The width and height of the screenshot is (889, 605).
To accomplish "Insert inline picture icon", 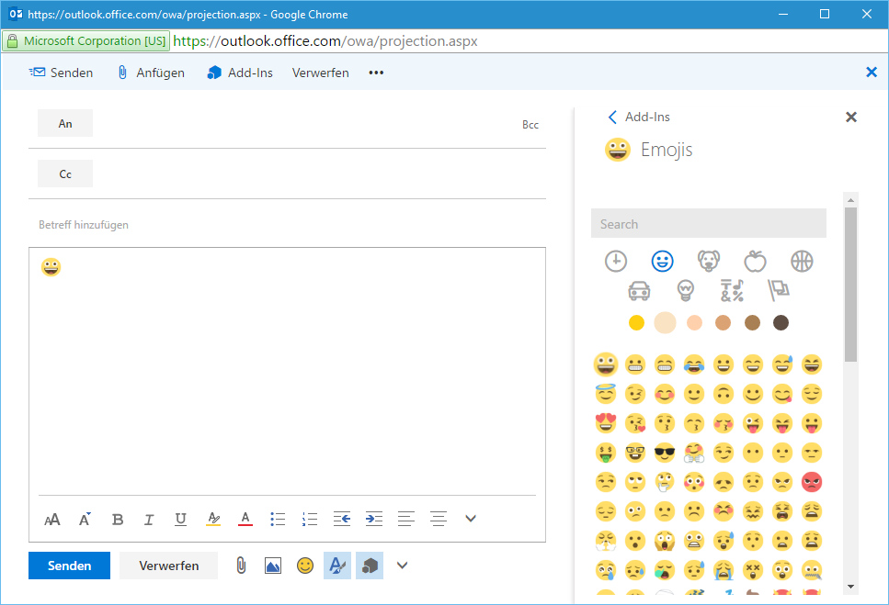I will (x=273, y=566).
